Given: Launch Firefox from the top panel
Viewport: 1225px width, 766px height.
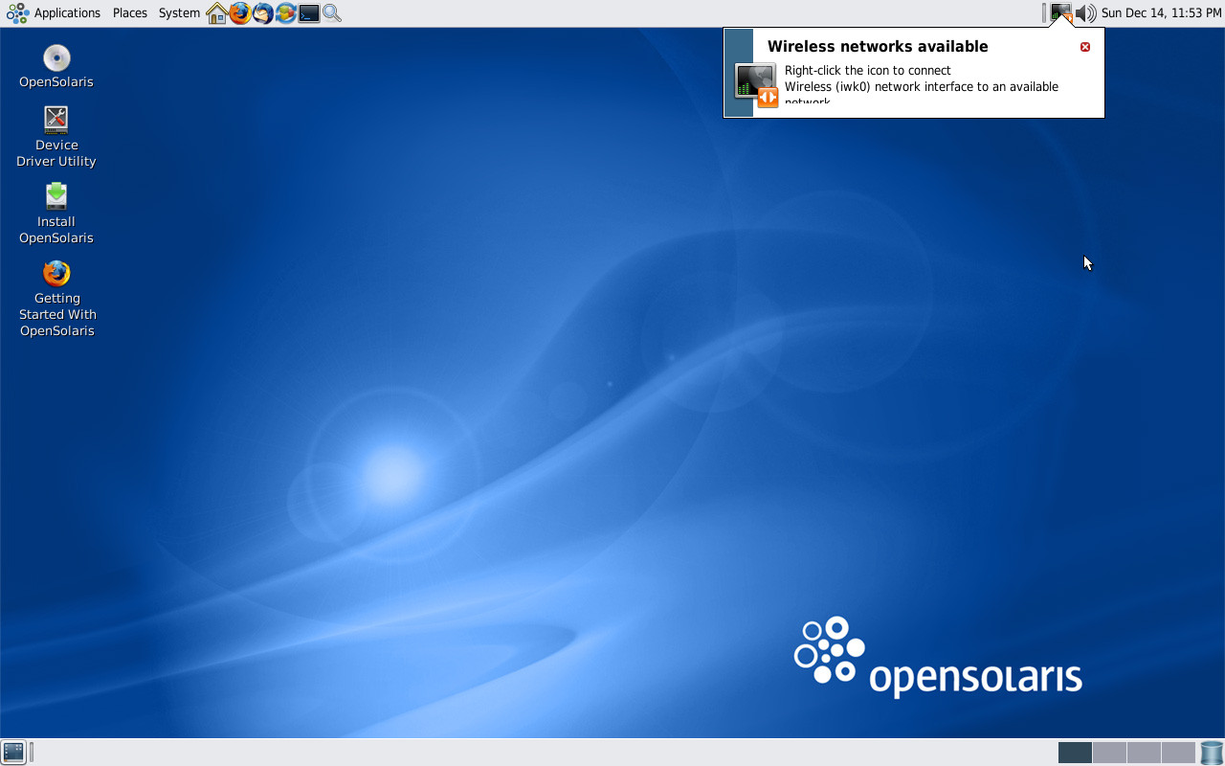Looking at the screenshot, I should (x=240, y=13).
